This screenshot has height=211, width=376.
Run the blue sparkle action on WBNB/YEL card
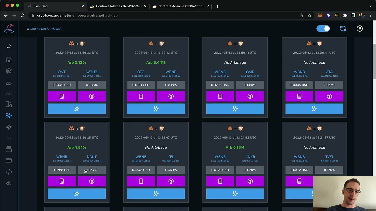pos(156,194)
